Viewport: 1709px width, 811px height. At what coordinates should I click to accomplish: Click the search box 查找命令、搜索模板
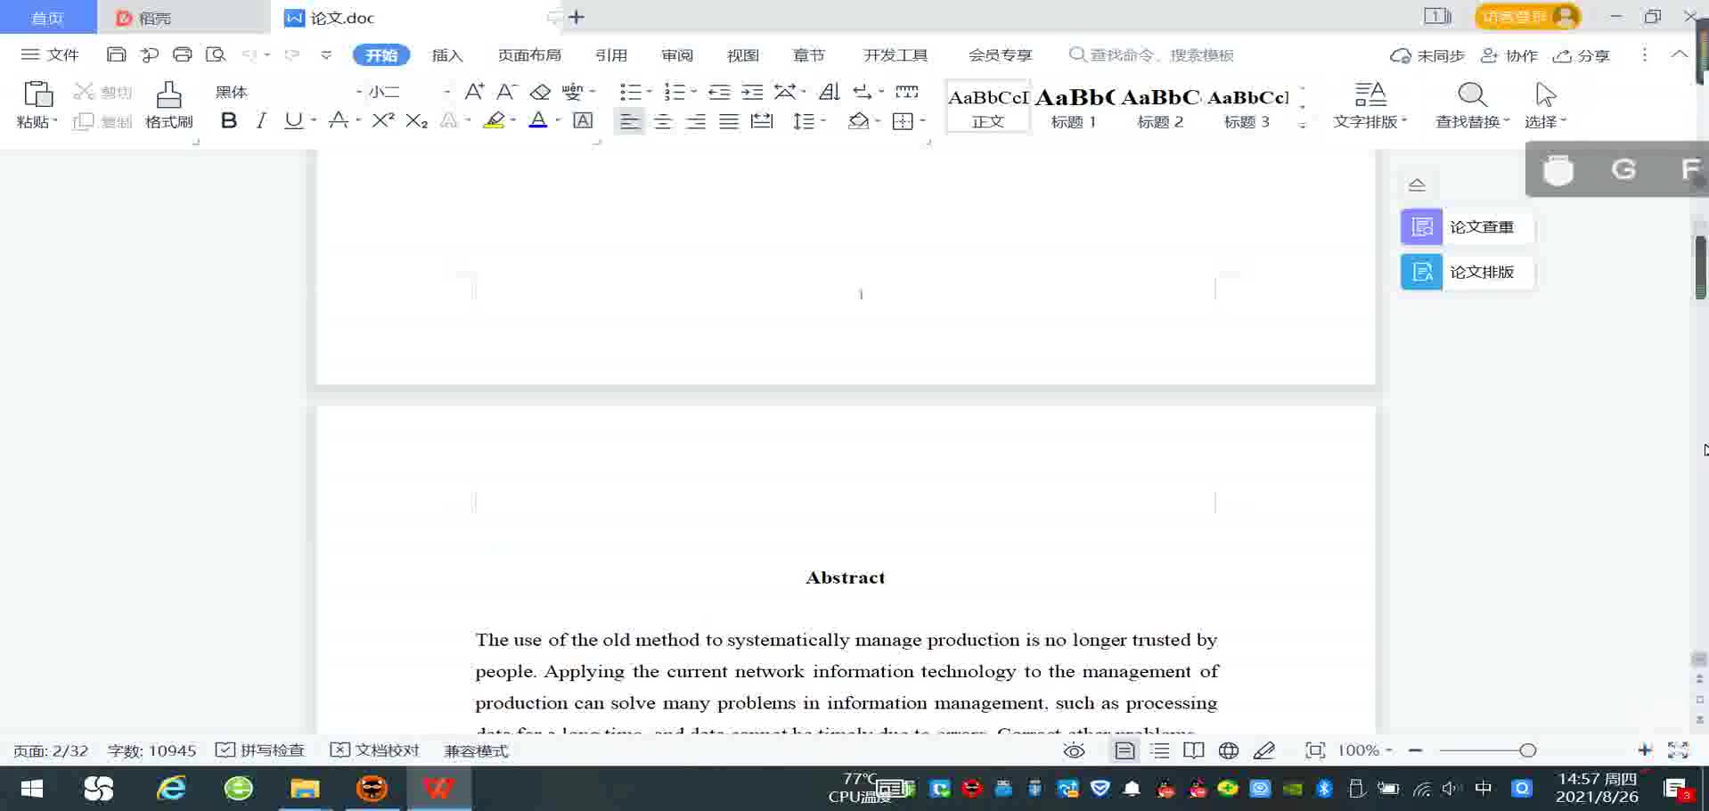coord(1151,55)
